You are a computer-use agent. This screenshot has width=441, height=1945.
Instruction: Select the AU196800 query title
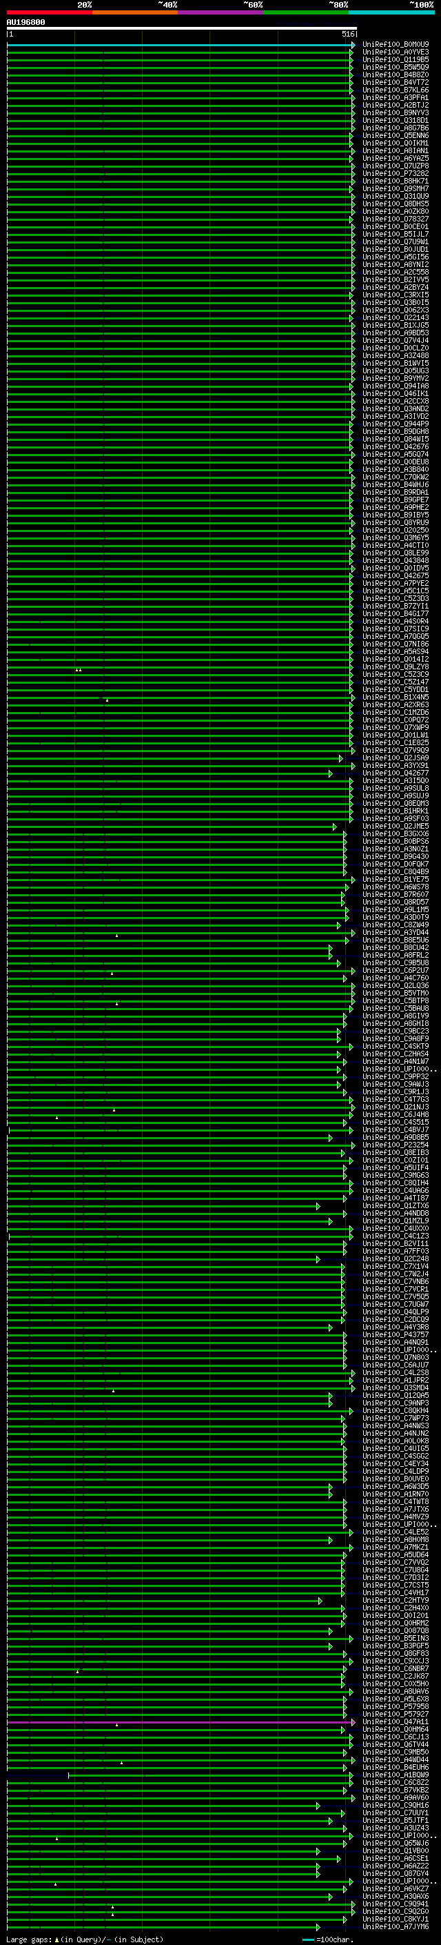pos(25,23)
